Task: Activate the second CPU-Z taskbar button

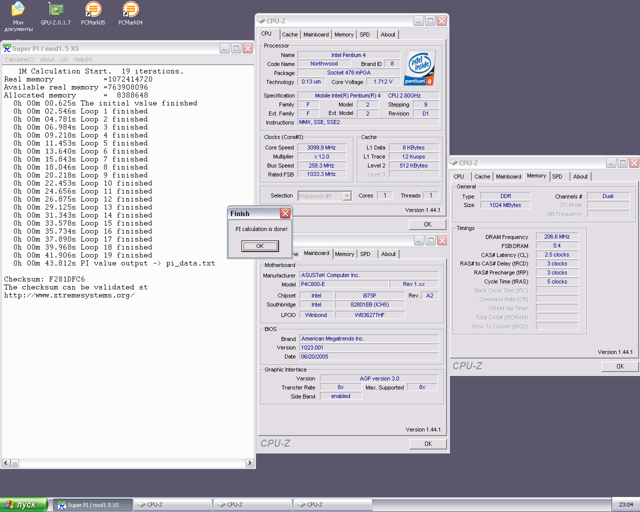Action: (x=252, y=505)
